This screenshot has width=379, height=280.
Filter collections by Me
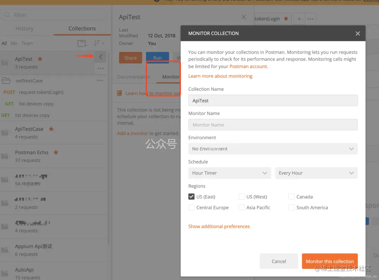[x=14, y=43]
